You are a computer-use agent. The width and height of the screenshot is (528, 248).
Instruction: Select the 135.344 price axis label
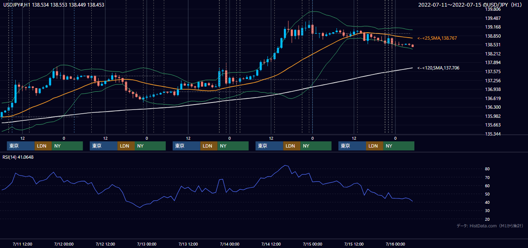click(492, 134)
